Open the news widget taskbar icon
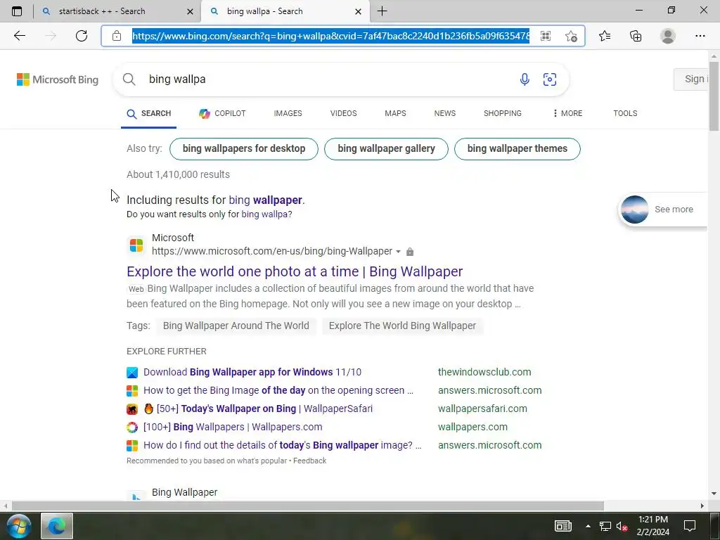 (x=563, y=526)
